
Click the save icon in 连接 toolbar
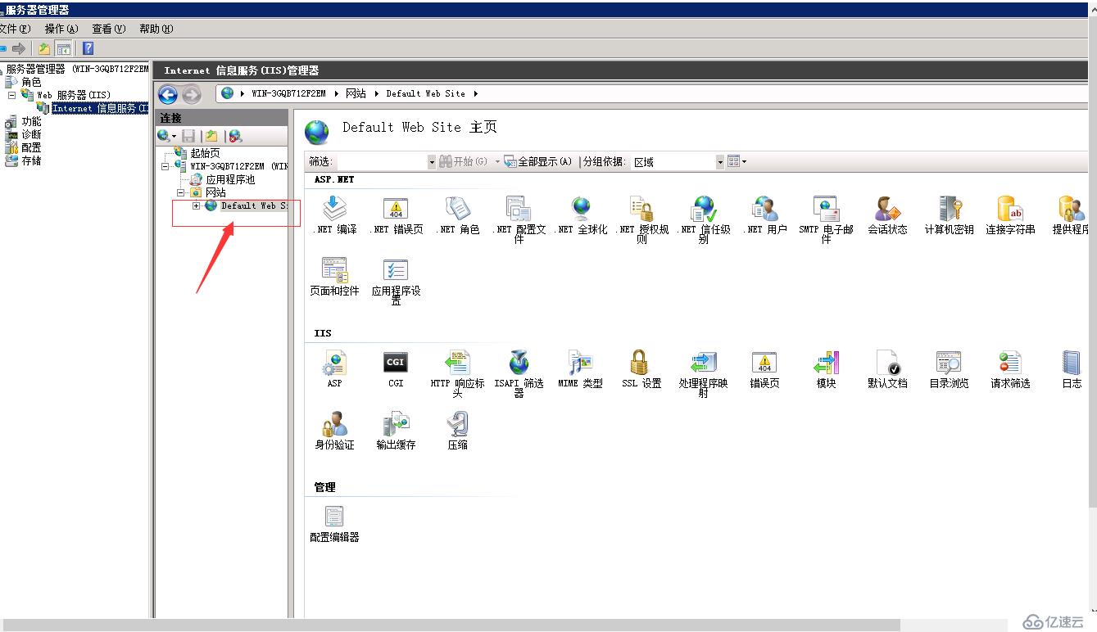(188, 136)
